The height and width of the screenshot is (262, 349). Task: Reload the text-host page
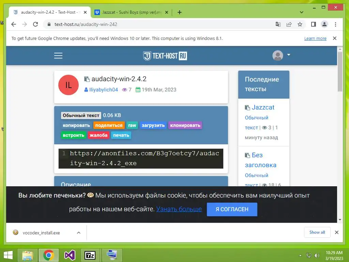coord(35,24)
